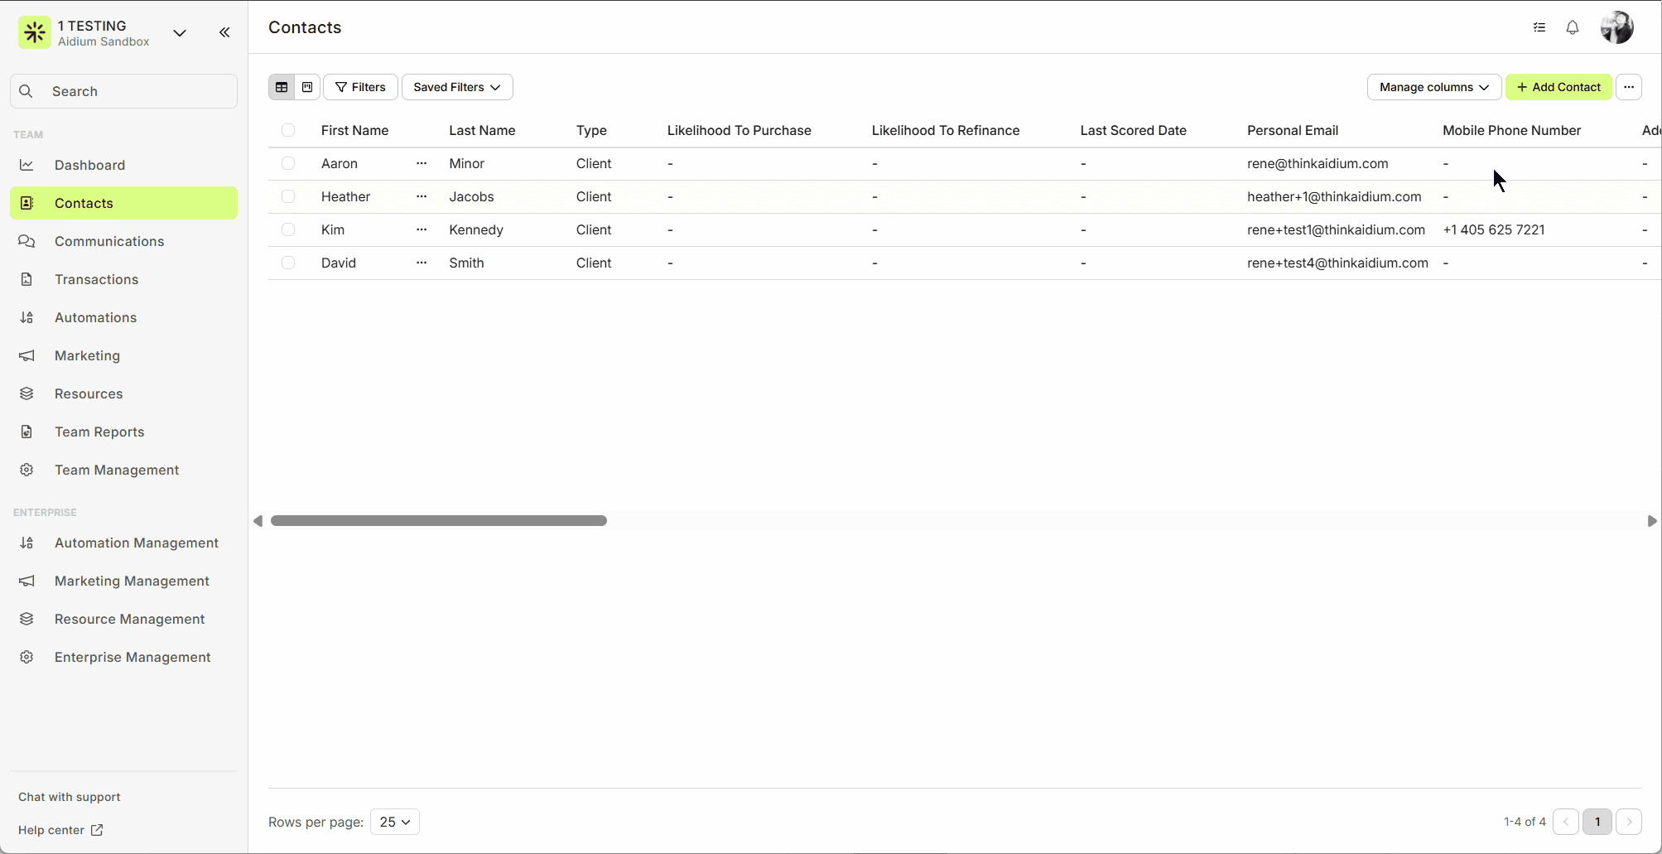The height and width of the screenshot is (854, 1662).
Task: Open the Manage columns dropdown
Action: [1433, 87]
